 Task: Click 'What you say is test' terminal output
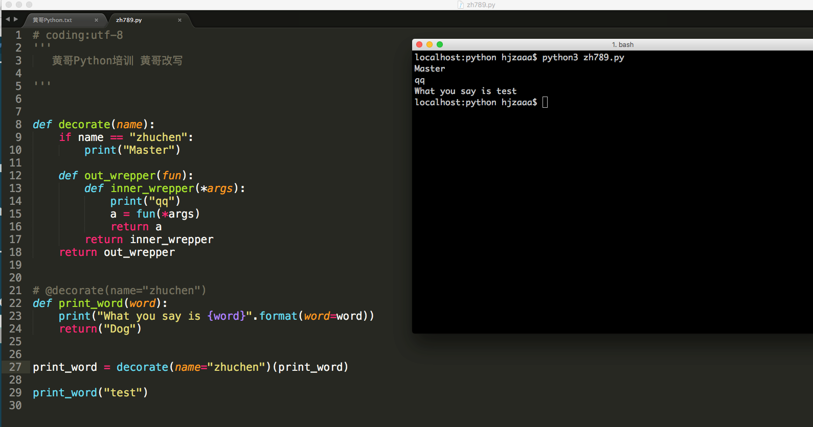[x=465, y=91]
